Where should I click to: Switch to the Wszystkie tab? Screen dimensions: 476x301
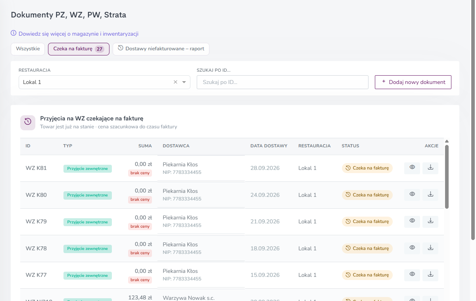[28, 49]
